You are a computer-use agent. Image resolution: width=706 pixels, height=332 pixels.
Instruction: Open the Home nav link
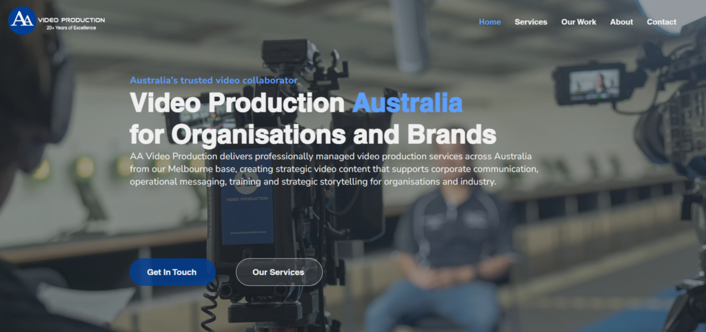[490, 22]
